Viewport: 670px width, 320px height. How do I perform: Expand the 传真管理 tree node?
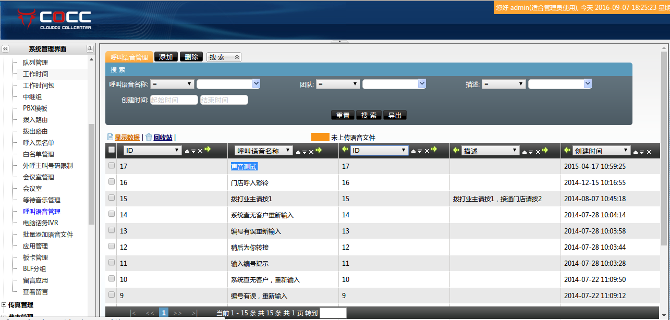[4, 305]
